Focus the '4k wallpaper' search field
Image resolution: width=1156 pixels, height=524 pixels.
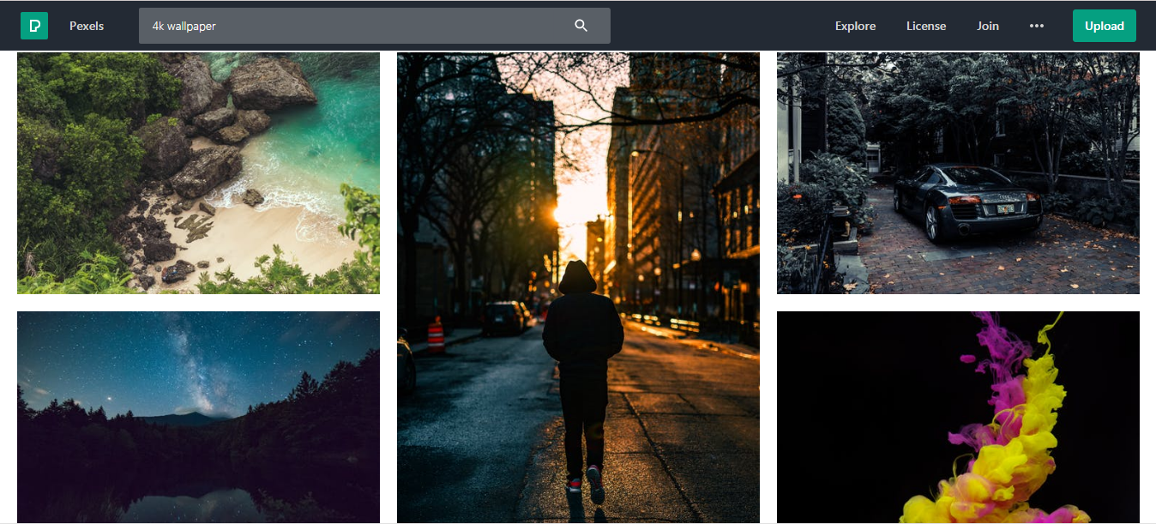point(352,26)
